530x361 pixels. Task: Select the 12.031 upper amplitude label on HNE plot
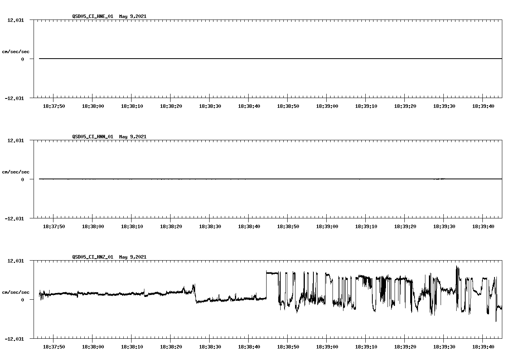pos(15,20)
